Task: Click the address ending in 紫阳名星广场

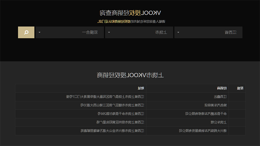Action: click(x=120, y=122)
